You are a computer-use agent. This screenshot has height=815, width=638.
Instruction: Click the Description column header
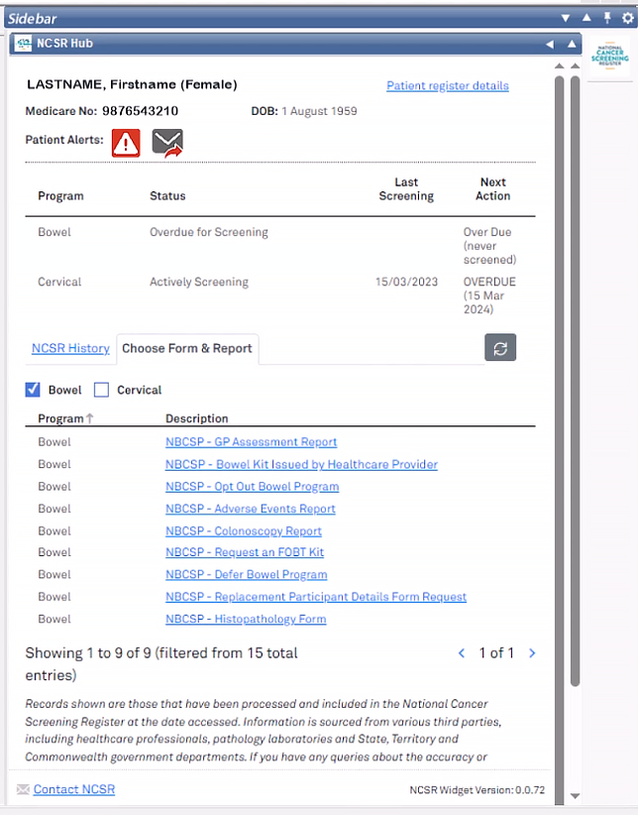coord(197,418)
